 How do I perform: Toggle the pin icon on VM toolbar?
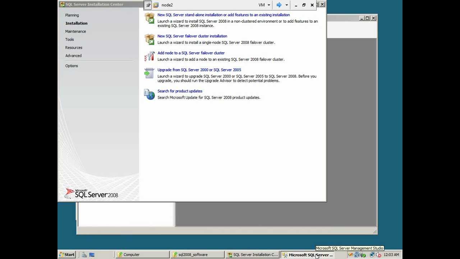(148, 5)
